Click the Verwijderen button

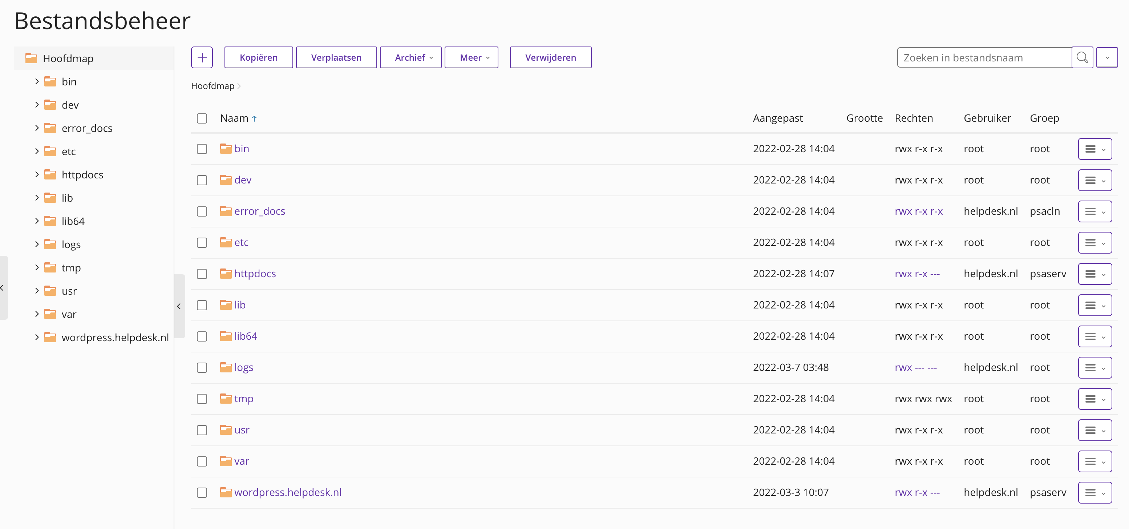(550, 57)
